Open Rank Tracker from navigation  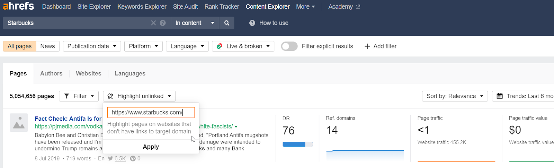coord(222,7)
